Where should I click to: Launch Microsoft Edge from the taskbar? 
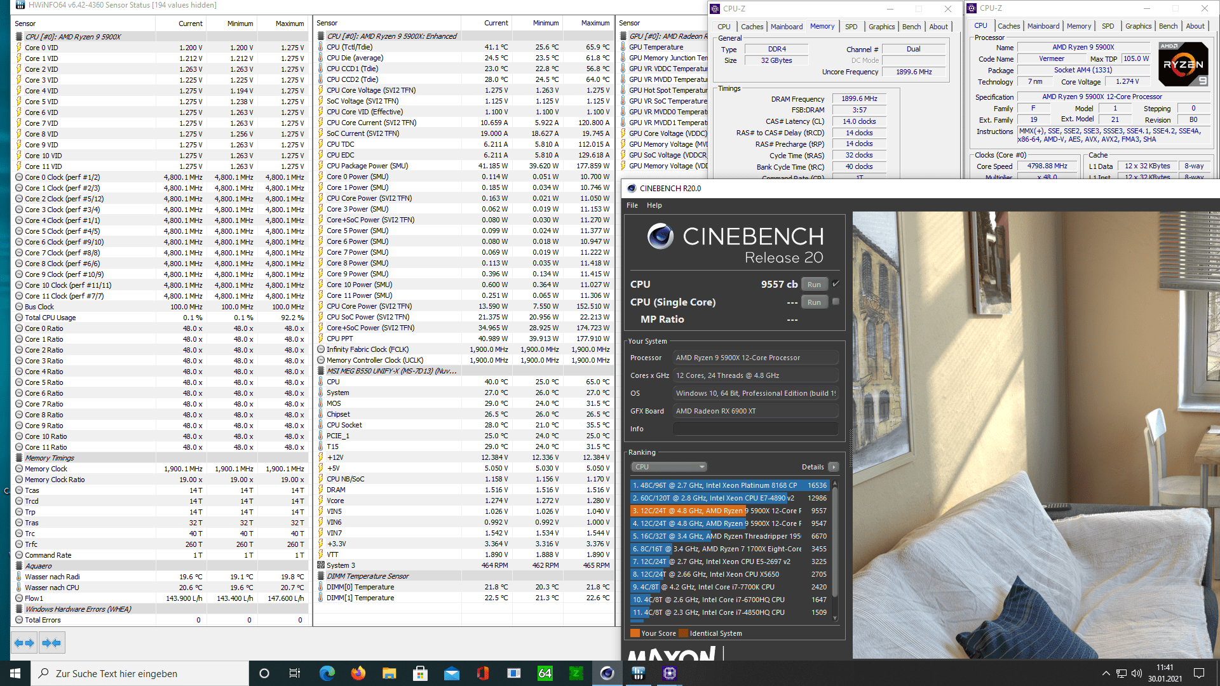[x=327, y=673]
